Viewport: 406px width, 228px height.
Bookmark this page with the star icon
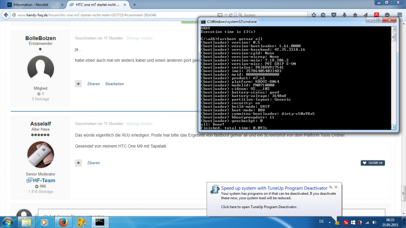(314, 15)
